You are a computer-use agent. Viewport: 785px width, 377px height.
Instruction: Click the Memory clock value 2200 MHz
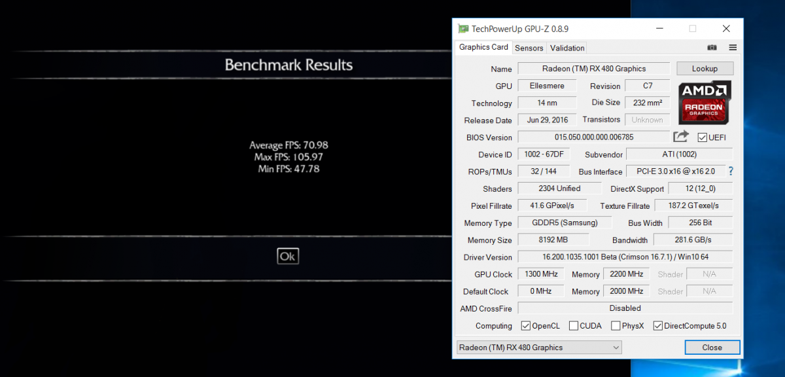click(x=627, y=274)
